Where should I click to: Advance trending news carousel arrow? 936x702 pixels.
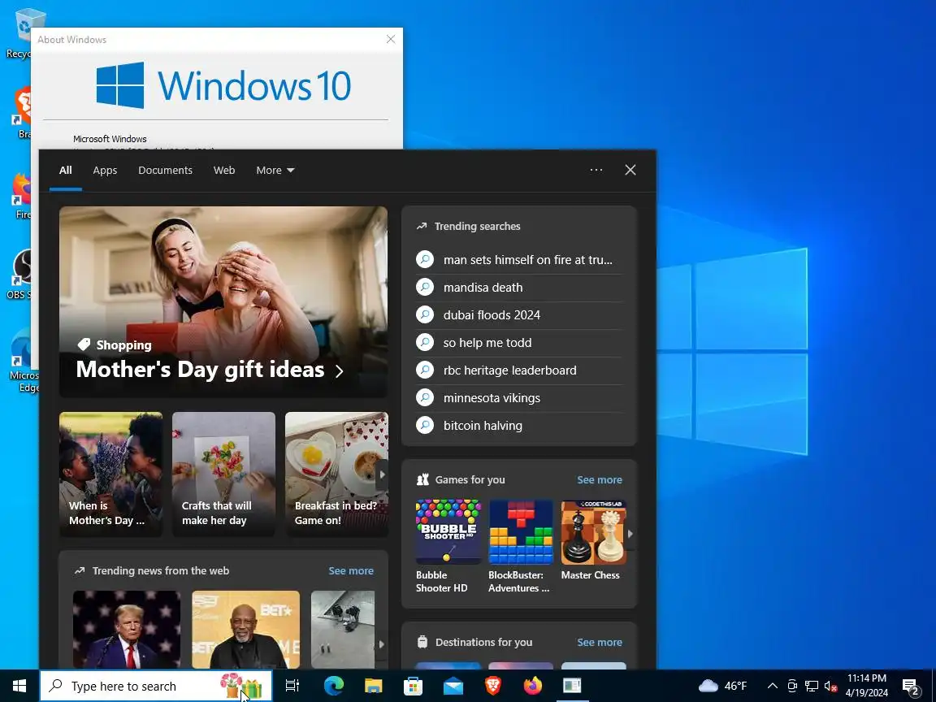(381, 644)
